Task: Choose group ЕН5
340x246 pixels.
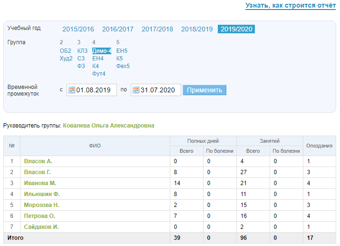Action: pyautogui.click(x=122, y=51)
